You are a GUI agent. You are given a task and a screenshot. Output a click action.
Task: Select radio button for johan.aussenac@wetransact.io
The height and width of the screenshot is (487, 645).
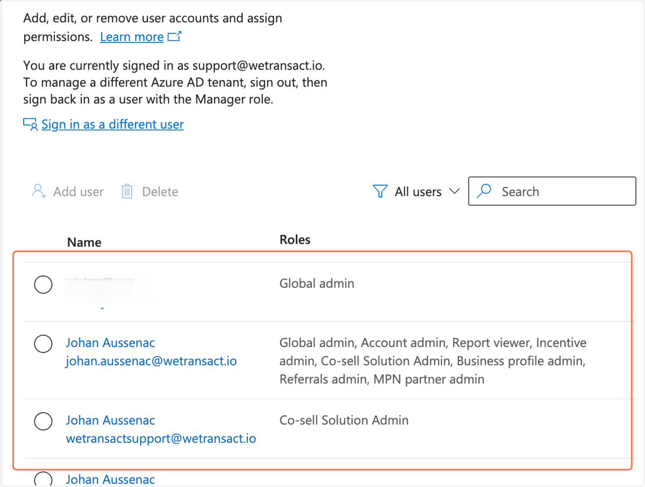[43, 343]
